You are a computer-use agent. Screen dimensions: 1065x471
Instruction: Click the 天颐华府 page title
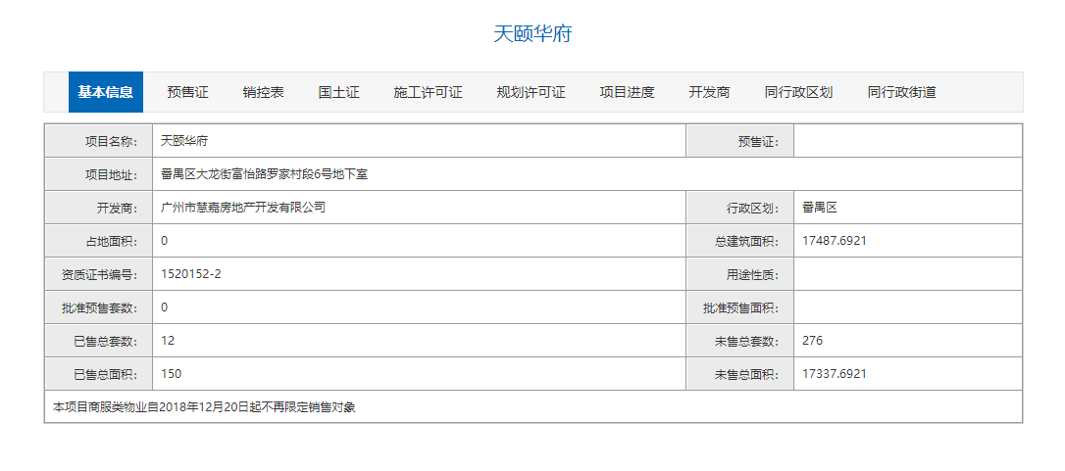532,33
